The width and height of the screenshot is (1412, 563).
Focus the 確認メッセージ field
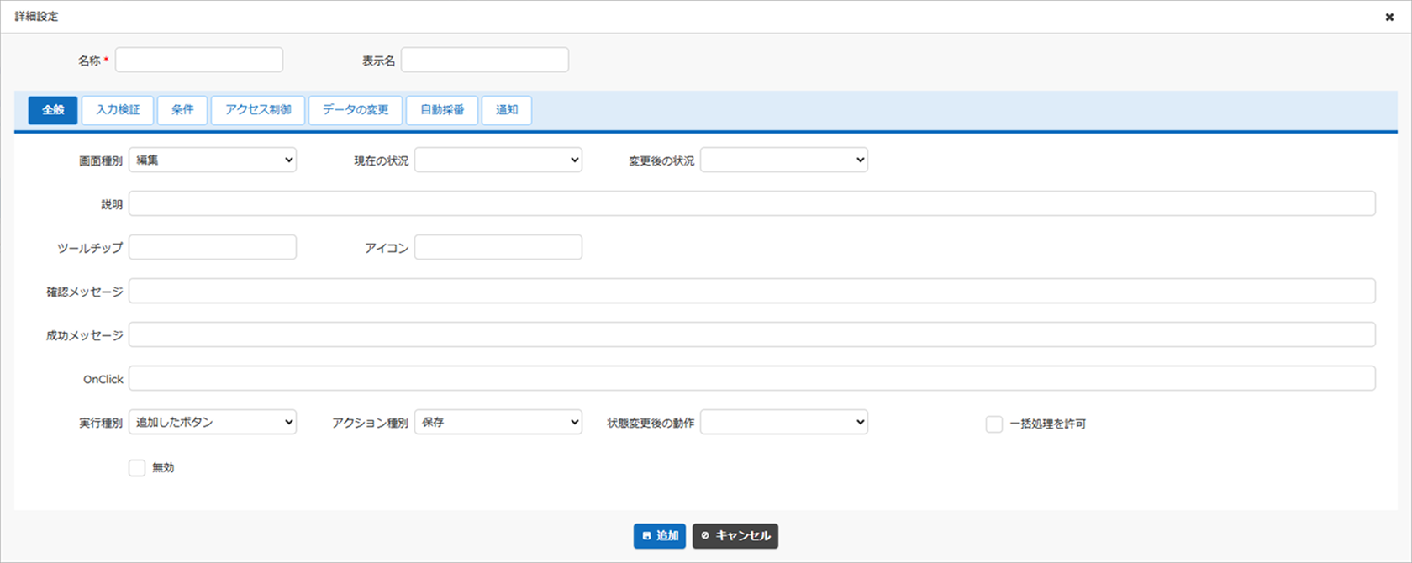(x=752, y=292)
